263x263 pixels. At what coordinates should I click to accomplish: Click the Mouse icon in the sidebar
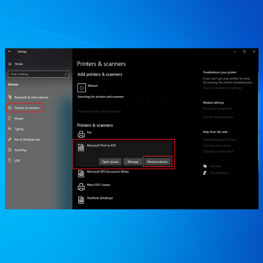point(9,118)
